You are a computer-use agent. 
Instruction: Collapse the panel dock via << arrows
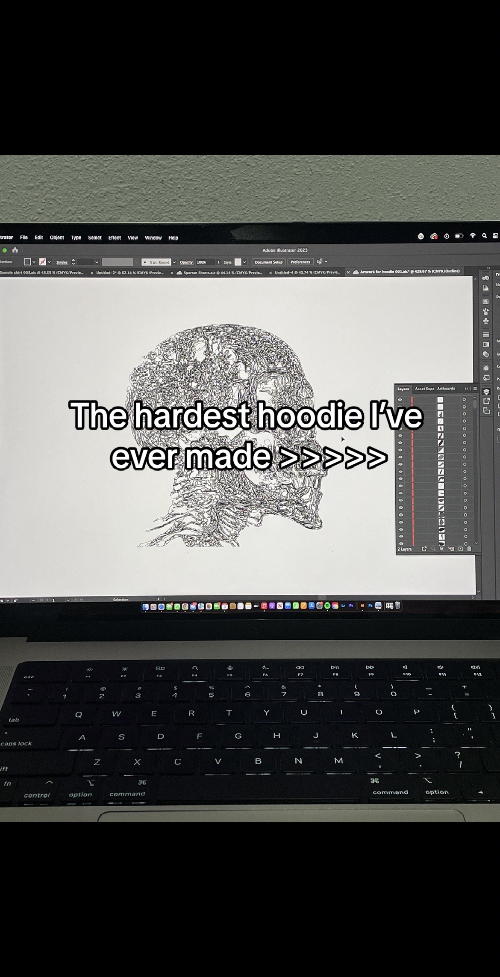coord(489,268)
